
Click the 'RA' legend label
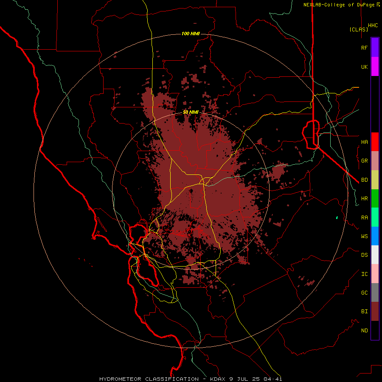364,218
